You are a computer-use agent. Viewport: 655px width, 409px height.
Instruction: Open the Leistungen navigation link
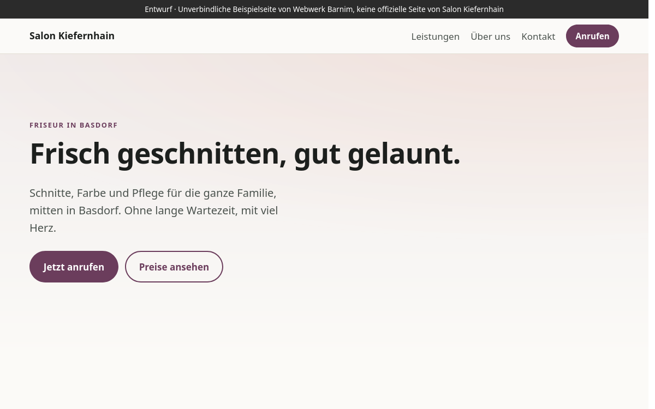tap(435, 37)
